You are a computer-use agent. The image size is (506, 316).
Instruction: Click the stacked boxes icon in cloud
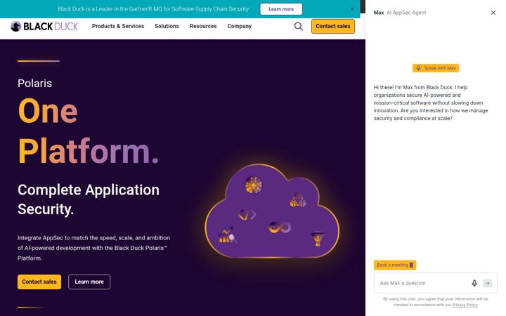297,199
